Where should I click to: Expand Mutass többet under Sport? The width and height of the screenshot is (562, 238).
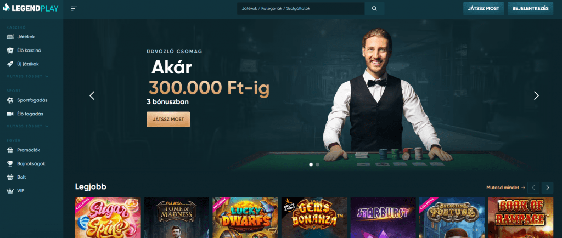27,126
